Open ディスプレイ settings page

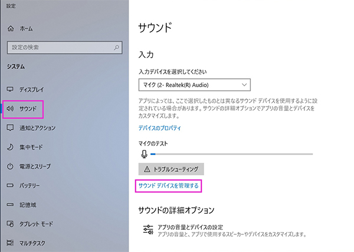pyautogui.click(x=32, y=89)
